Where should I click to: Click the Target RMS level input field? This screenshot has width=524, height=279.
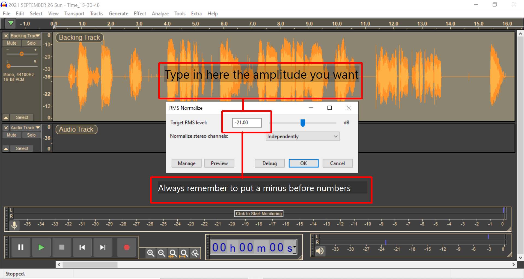coord(247,123)
